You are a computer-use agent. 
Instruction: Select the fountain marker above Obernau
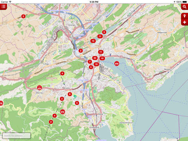coord(40,88)
